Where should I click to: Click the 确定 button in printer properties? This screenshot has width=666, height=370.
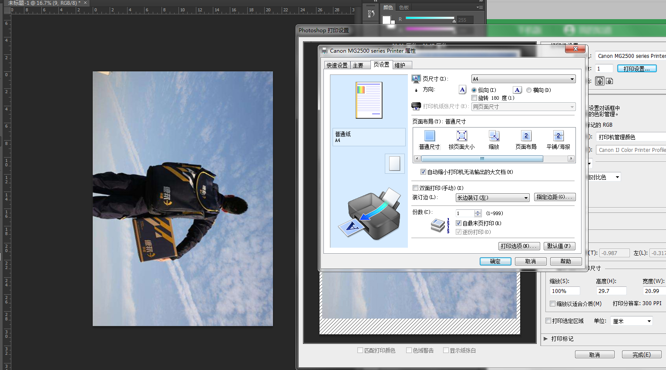click(495, 261)
